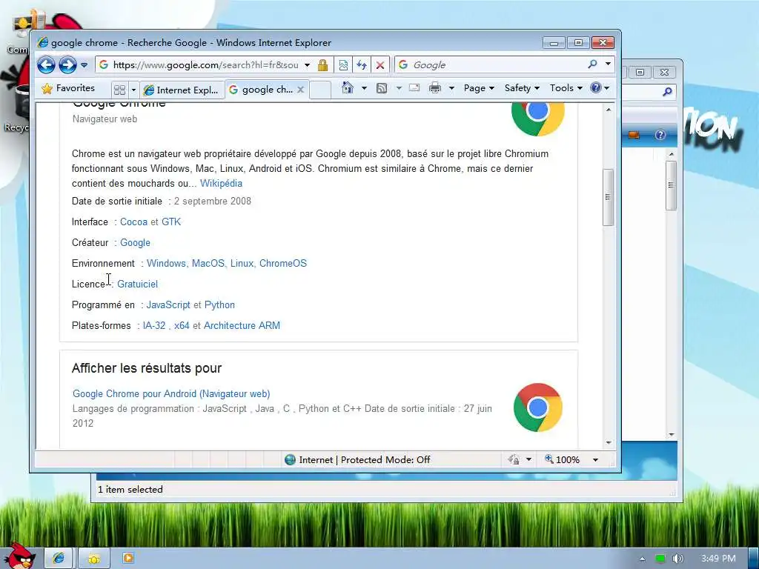Open the Favorites star button

coord(67,89)
